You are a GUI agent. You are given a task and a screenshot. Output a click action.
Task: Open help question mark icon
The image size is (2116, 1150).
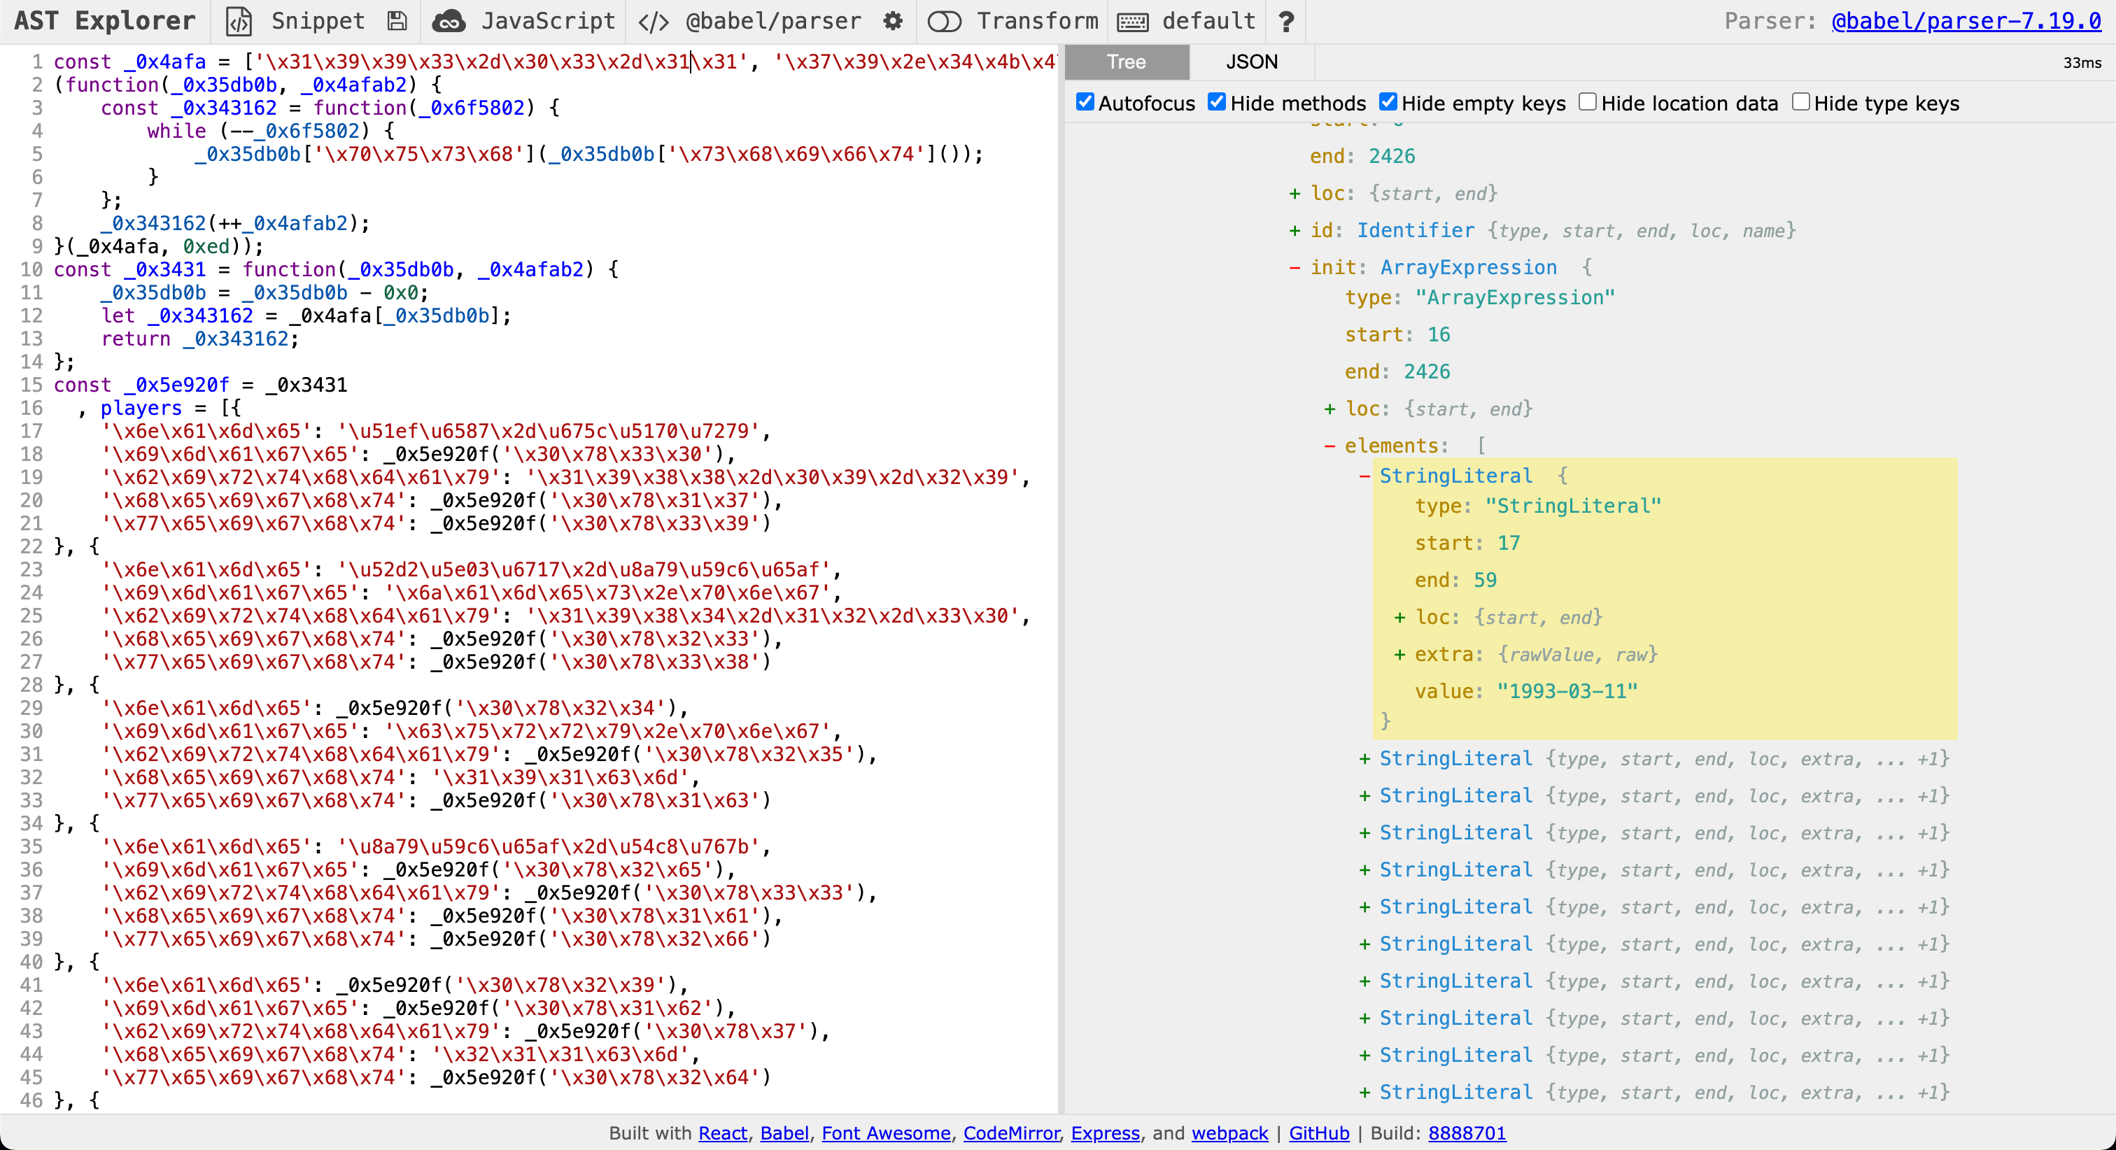(x=1286, y=22)
